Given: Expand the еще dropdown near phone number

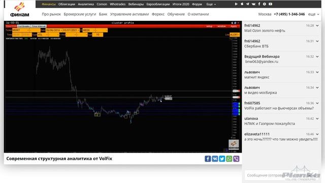Looking at the screenshot, I should [x=314, y=14].
